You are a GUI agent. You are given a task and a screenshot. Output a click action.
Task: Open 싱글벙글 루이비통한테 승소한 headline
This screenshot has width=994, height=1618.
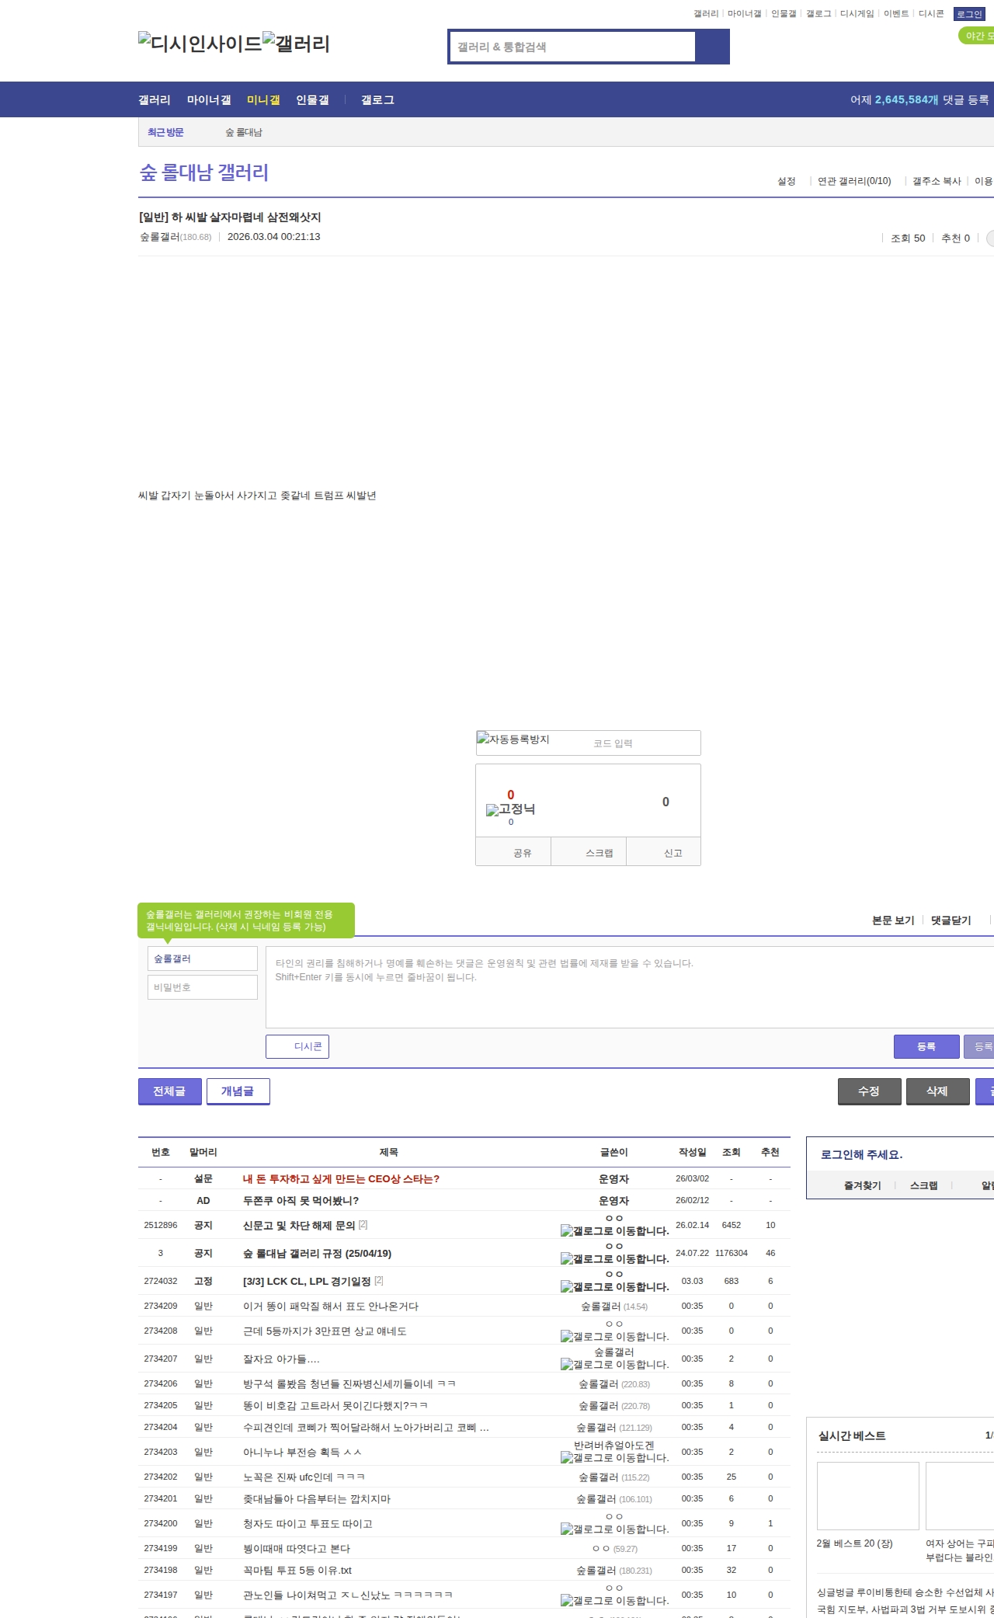[905, 1592]
